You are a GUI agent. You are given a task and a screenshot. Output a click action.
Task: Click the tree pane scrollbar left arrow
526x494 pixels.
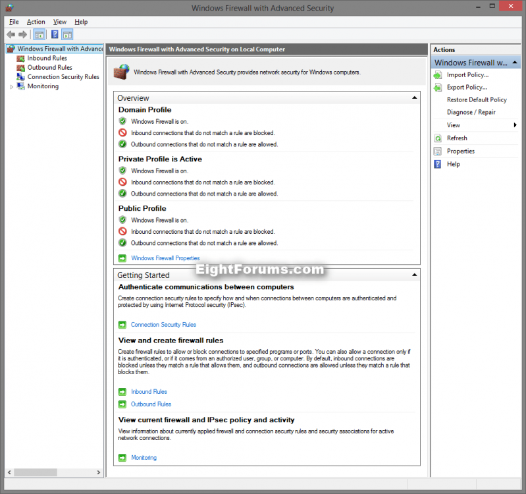(x=9, y=472)
